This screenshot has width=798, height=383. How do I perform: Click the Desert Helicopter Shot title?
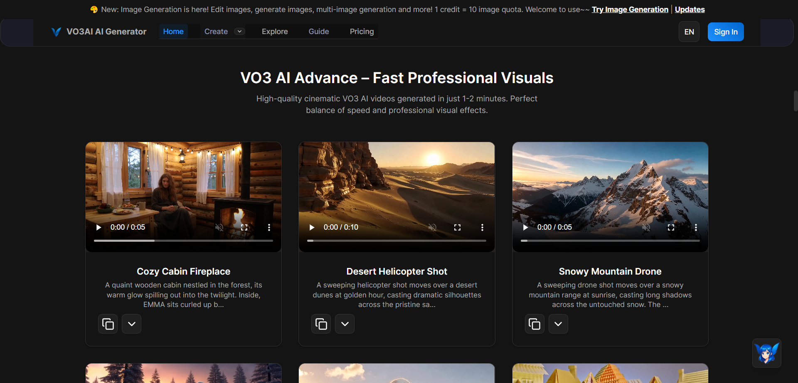click(397, 271)
